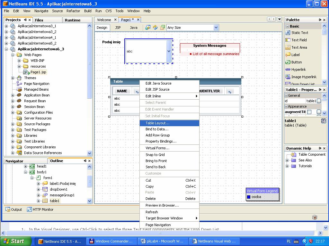Close the Page1 editor tab

(x=138, y=20)
